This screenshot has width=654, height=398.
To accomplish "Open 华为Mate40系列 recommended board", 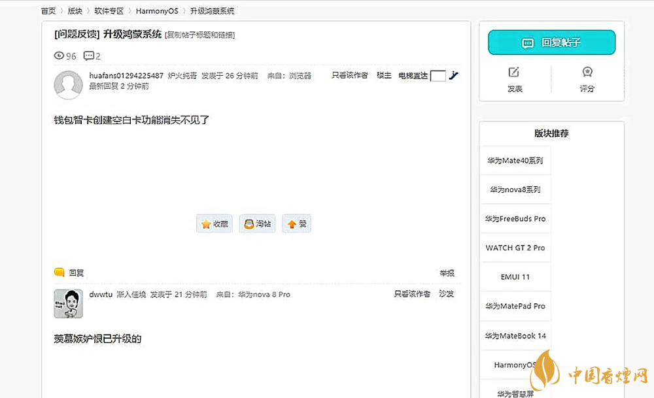I will click(515, 160).
